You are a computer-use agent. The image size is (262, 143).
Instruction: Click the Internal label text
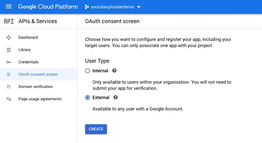[x=100, y=71]
